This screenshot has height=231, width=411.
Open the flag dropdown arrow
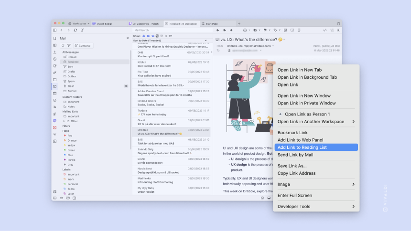click(270, 30)
